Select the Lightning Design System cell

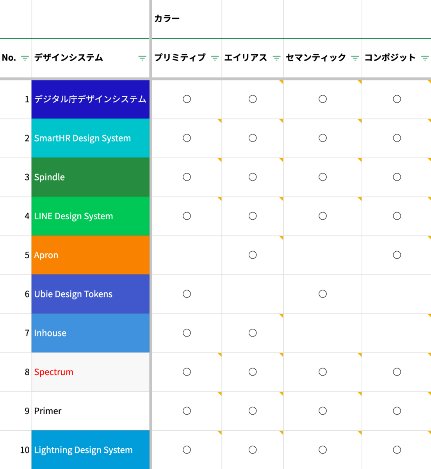pos(91,450)
